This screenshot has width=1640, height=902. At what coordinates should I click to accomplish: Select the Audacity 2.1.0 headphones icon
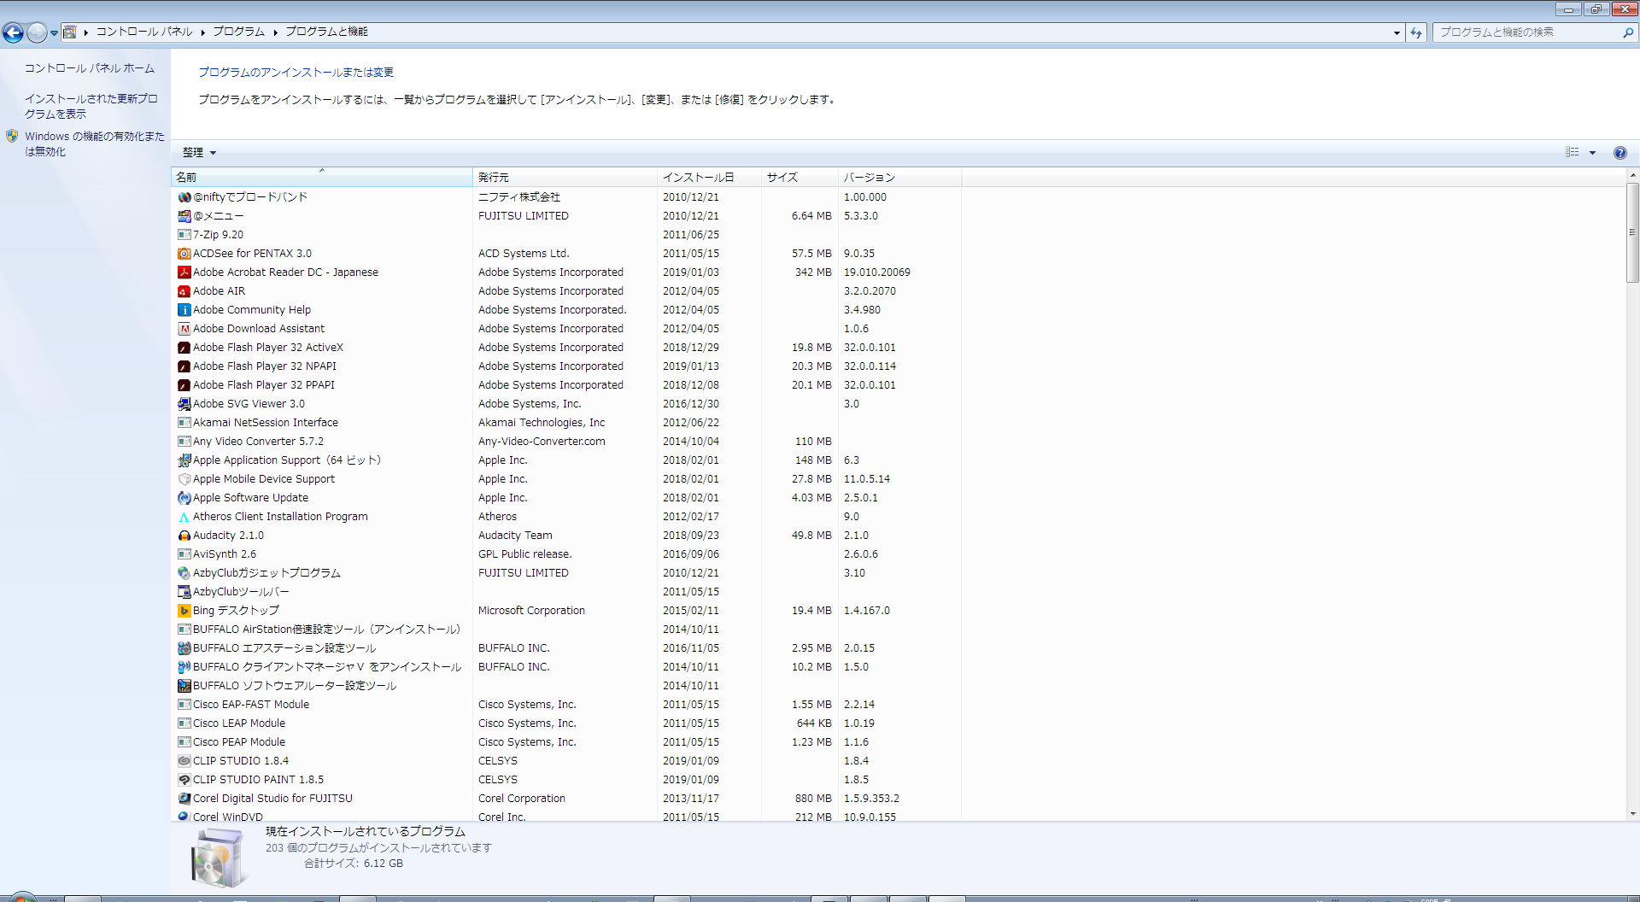click(x=184, y=536)
